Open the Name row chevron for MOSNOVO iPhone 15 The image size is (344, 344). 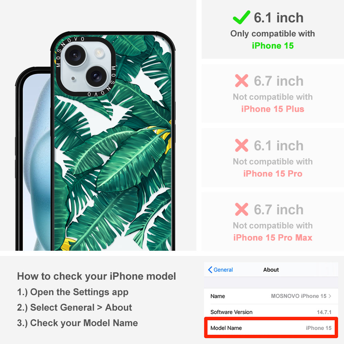tap(330, 296)
